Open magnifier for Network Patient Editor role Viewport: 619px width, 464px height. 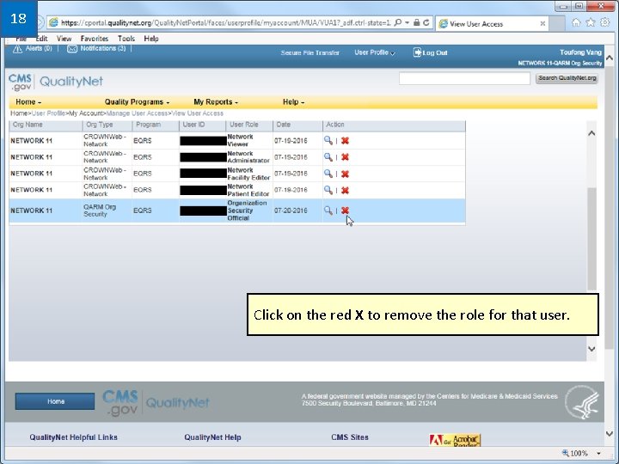tap(328, 190)
